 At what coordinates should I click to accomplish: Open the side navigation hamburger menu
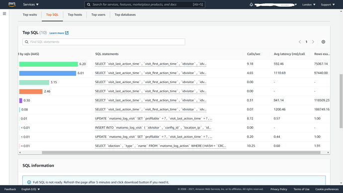click(4, 13)
